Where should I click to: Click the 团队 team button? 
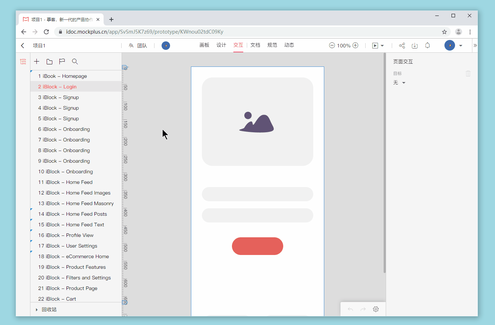138,46
